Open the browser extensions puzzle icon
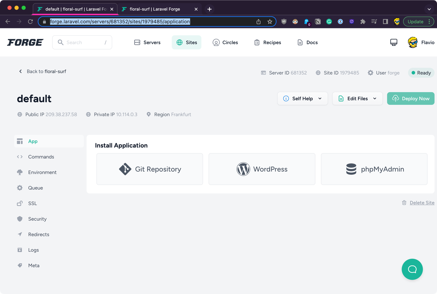437x294 pixels. [x=363, y=22]
